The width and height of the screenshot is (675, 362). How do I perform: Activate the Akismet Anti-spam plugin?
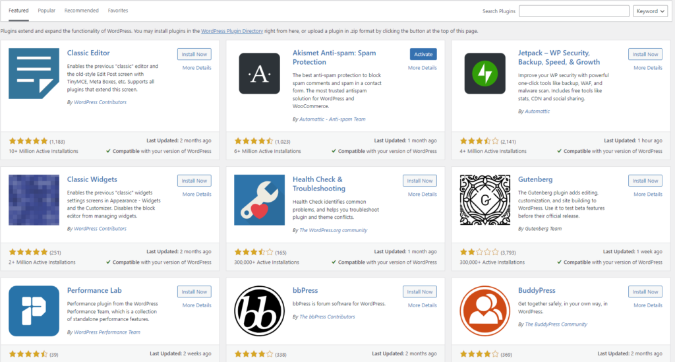[423, 54]
